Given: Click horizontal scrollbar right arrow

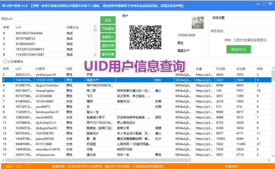Looking at the screenshot, I should pyautogui.click(x=269, y=160).
